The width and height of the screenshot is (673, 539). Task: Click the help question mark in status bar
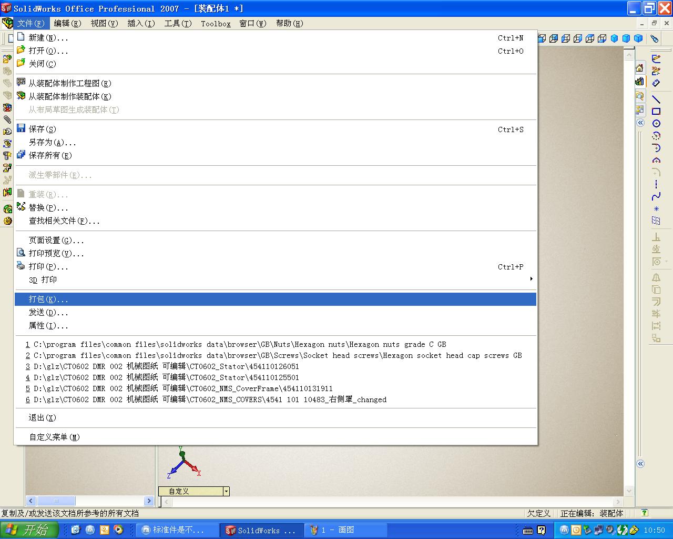click(x=645, y=513)
